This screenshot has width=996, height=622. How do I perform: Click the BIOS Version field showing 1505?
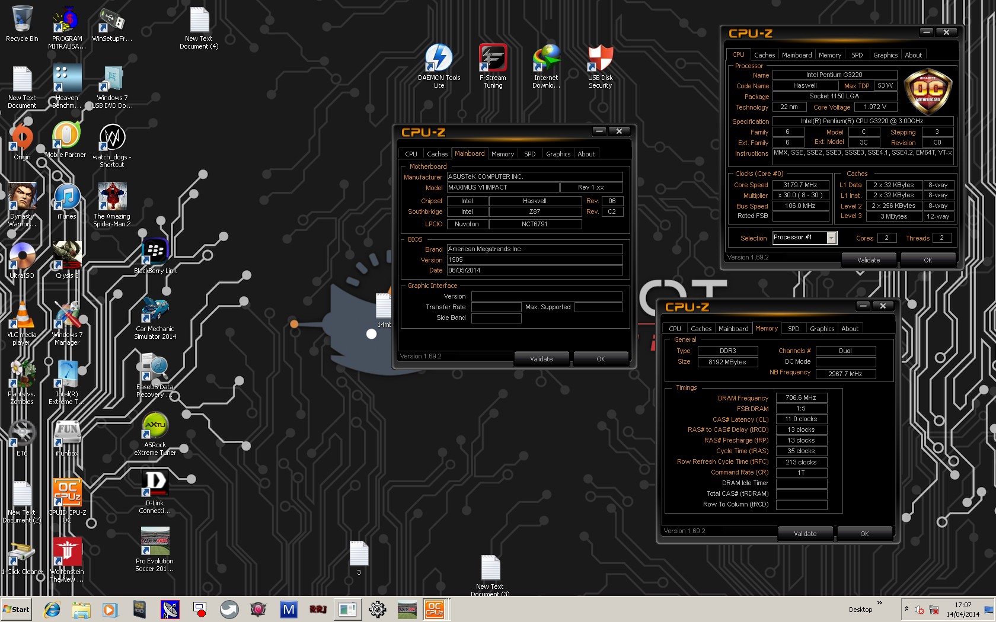[x=535, y=260]
